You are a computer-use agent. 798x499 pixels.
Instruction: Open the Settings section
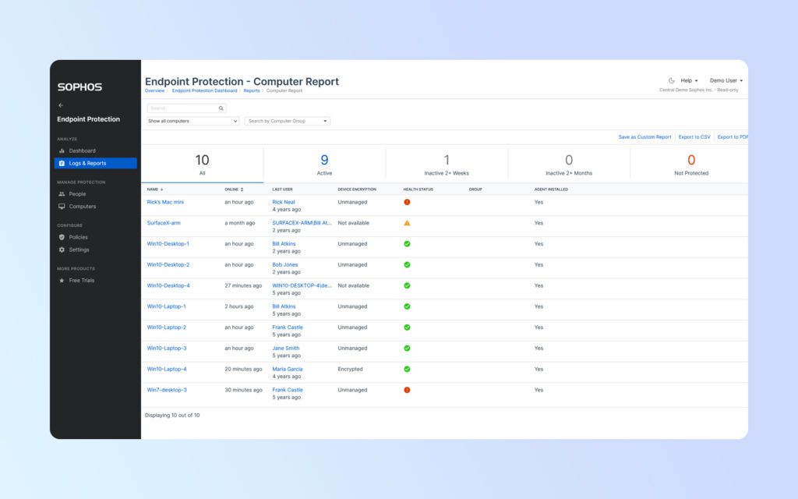tap(78, 249)
